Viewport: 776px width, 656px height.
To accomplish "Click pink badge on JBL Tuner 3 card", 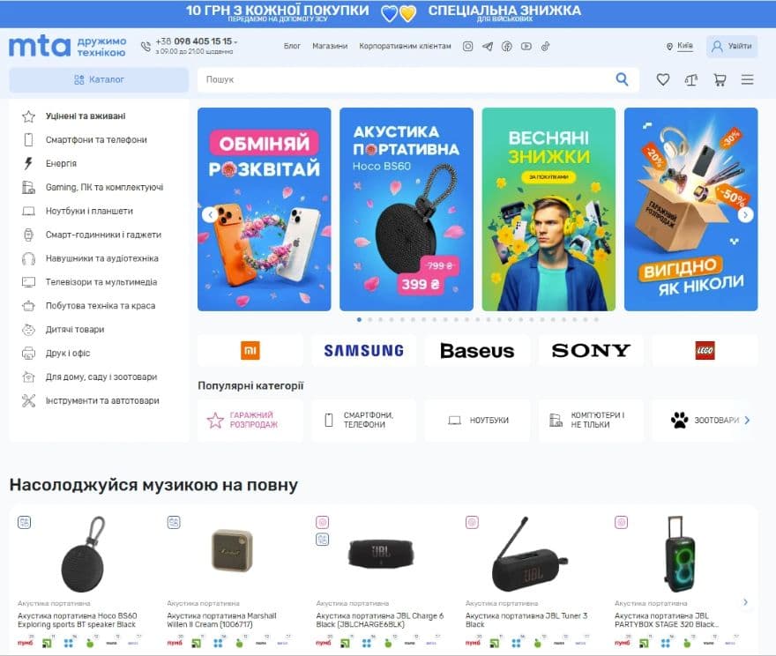I will coord(472,522).
